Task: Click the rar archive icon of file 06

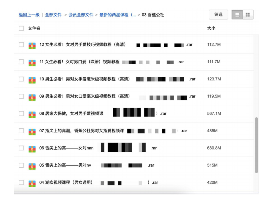Action: tap(32, 149)
